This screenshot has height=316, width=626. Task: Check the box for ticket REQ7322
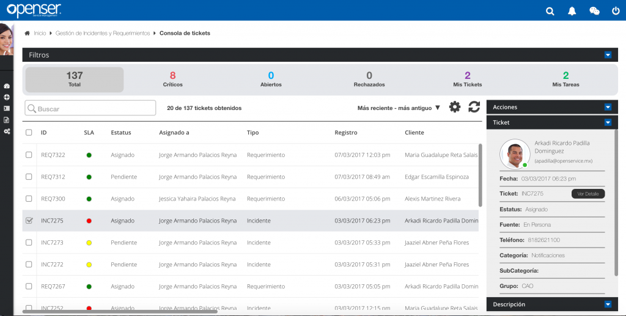pos(29,155)
